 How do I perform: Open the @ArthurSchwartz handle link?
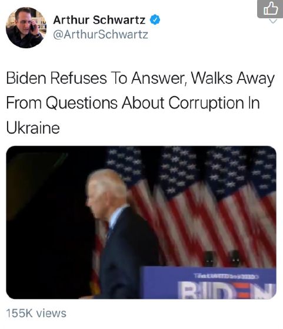(x=101, y=34)
